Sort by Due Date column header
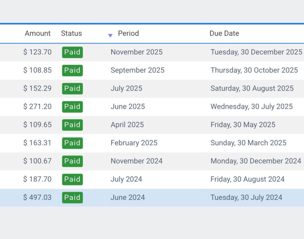 click(224, 33)
